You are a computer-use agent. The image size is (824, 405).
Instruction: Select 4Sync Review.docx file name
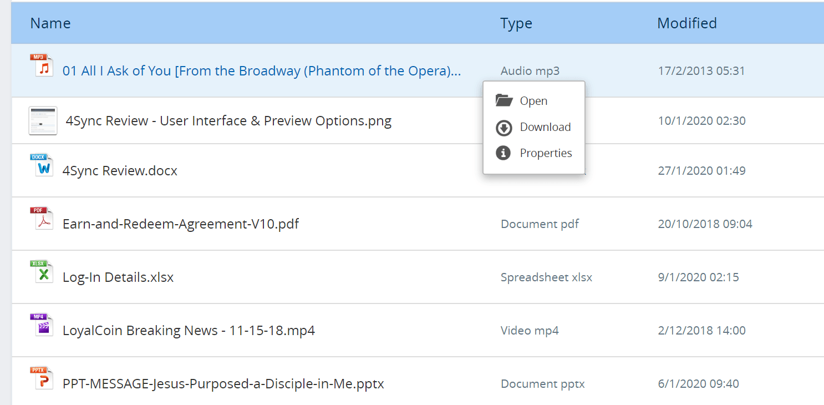(120, 171)
